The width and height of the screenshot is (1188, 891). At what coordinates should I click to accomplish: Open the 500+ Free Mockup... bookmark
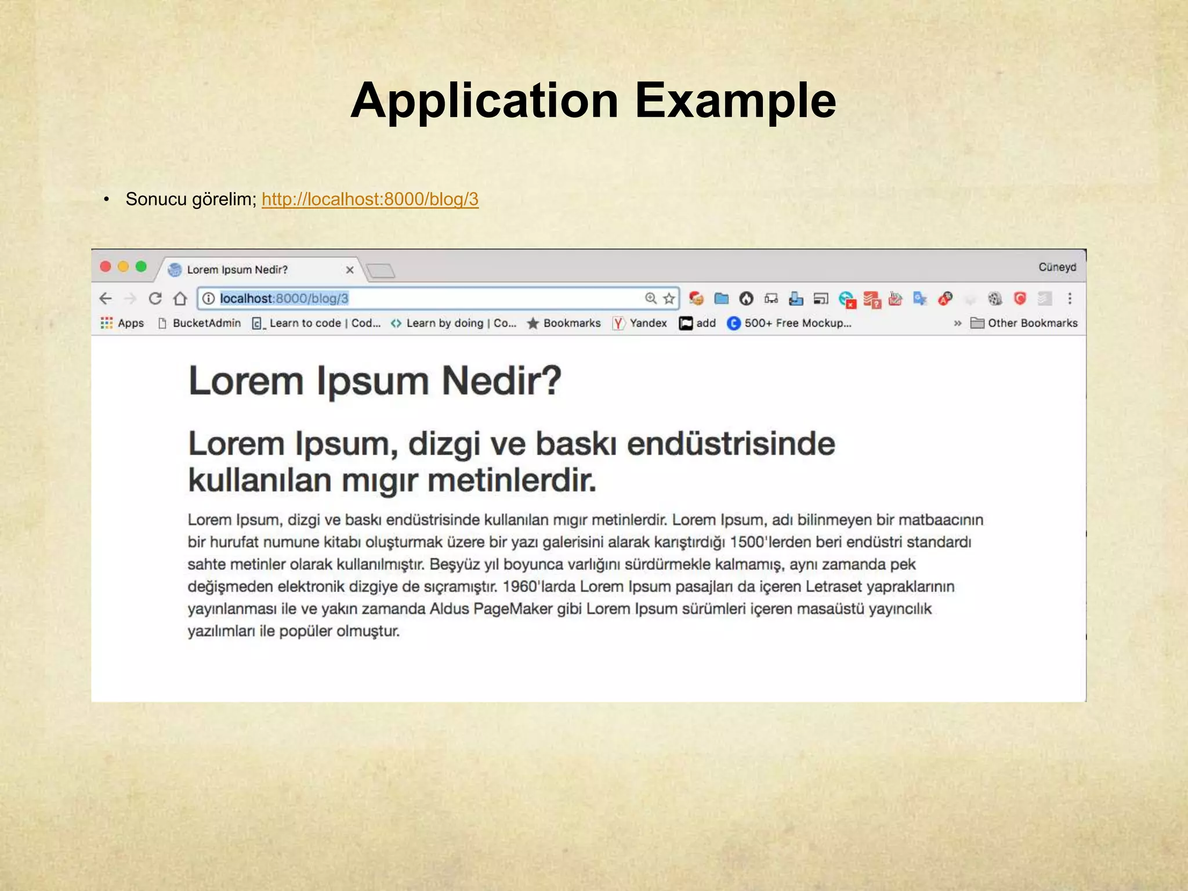(789, 323)
